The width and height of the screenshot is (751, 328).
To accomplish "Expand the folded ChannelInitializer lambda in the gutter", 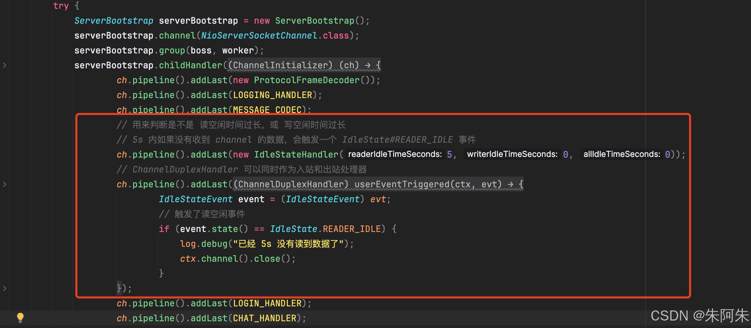I will pyautogui.click(x=4, y=65).
